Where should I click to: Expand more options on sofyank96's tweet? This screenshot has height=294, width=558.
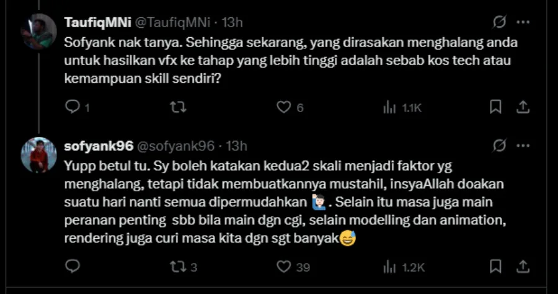(x=523, y=146)
